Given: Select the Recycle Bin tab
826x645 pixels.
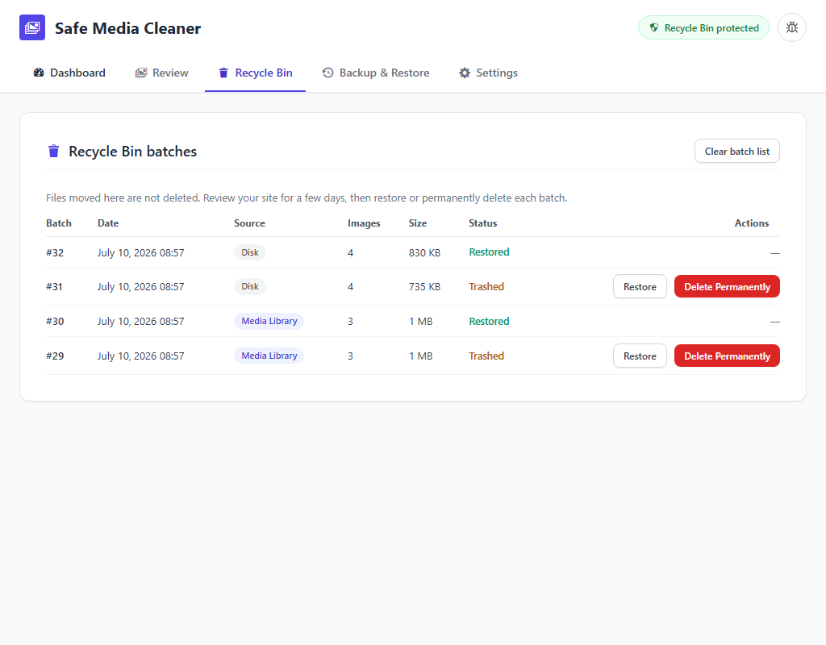Looking at the screenshot, I should [x=256, y=73].
